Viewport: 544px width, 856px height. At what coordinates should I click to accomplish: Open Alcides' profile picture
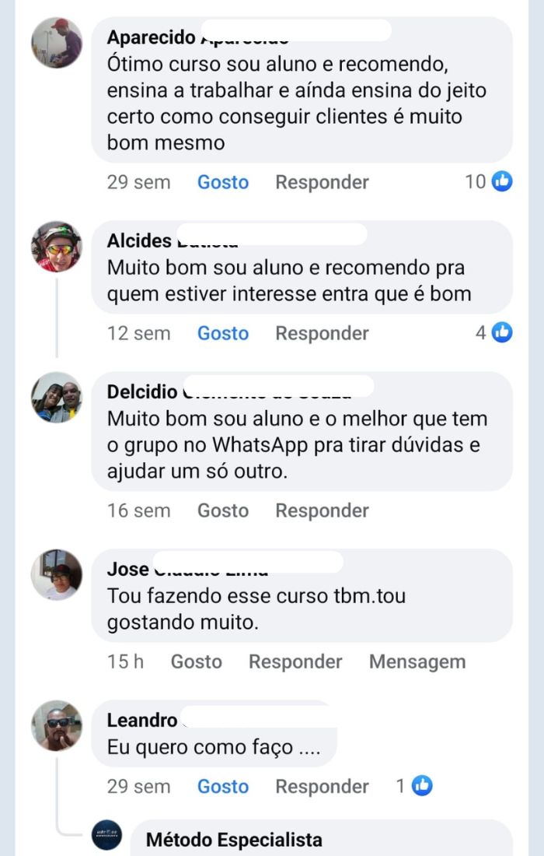57,247
